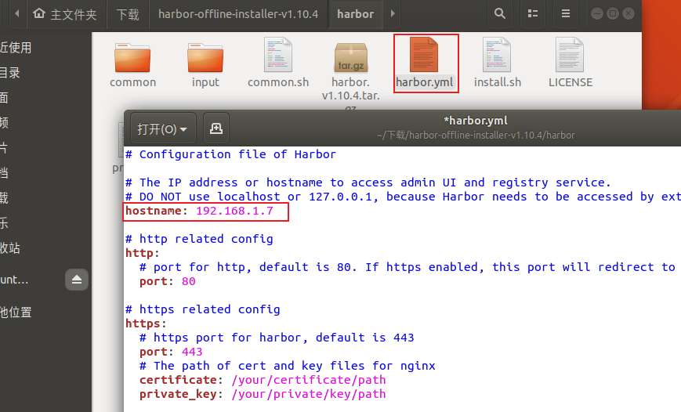The width and height of the screenshot is (681, 412).
Task: Open the common folder icon
Action: [x=132, y=57]
